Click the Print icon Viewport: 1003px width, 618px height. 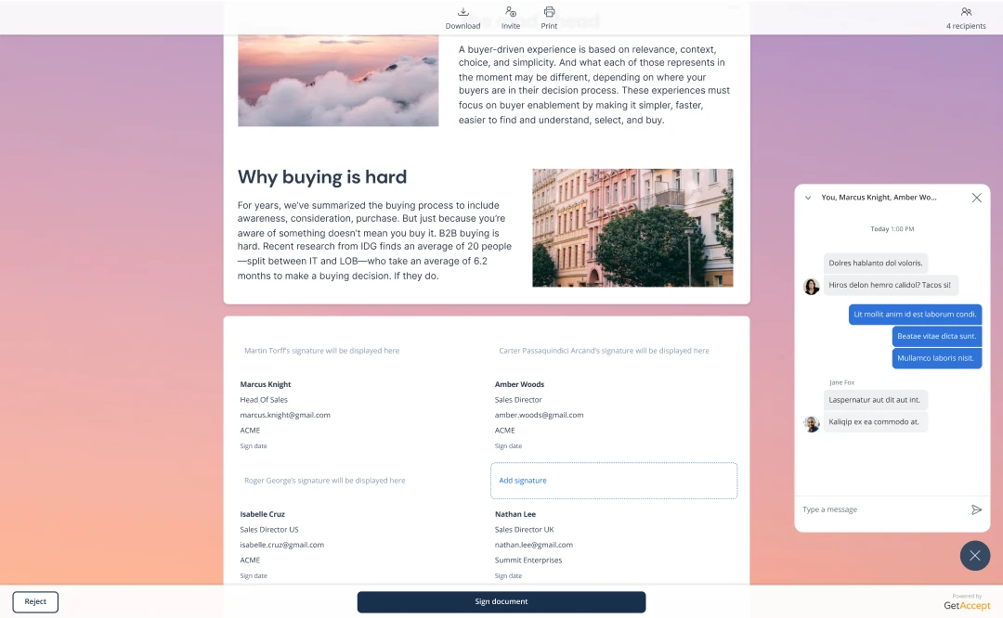pyautogui.click(x=549, y=12)
